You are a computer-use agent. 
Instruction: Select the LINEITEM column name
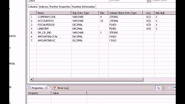coord(43,29)
